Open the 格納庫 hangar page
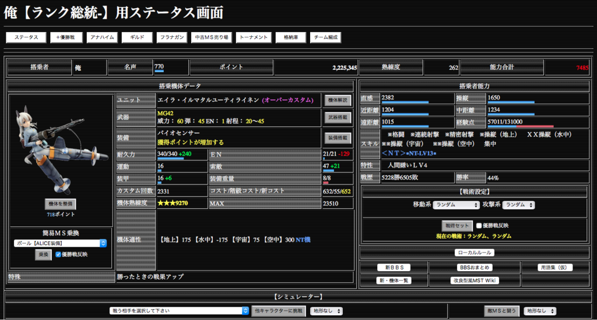This screenshot has width=597, height=320. (291, 37)
